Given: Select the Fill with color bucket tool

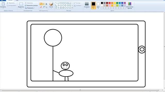Looking at the screenshot, I should click(44, 4).
